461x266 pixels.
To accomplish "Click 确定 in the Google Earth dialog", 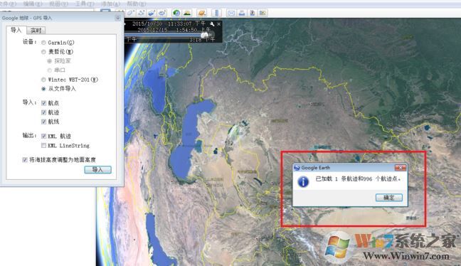I will tap(388, 198).
